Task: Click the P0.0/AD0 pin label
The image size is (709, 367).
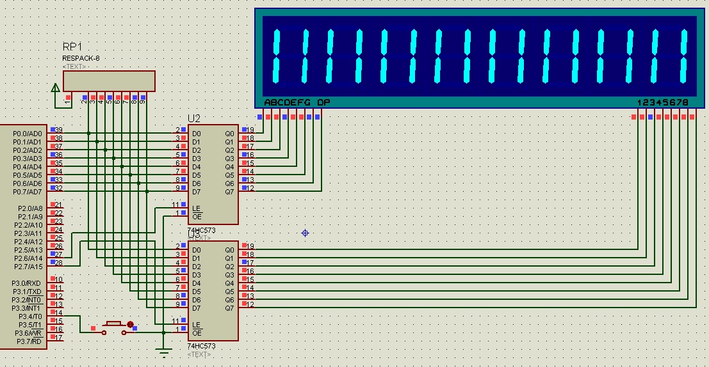Action: pyautogui.click(x=27, y=134)
